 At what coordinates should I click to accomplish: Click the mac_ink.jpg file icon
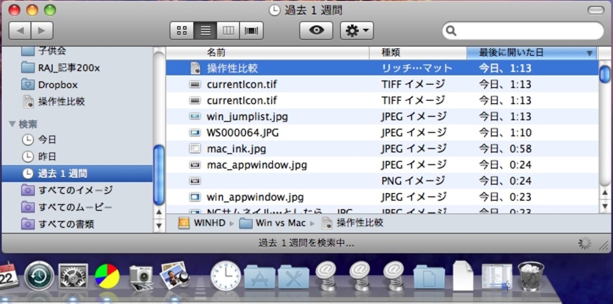pyautogui.click(x=195, y=149)
